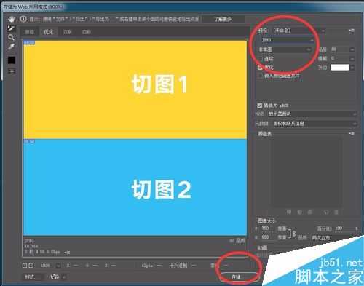
Task: Select the Zoom magnifier tool
Action: tap(11, 37)
